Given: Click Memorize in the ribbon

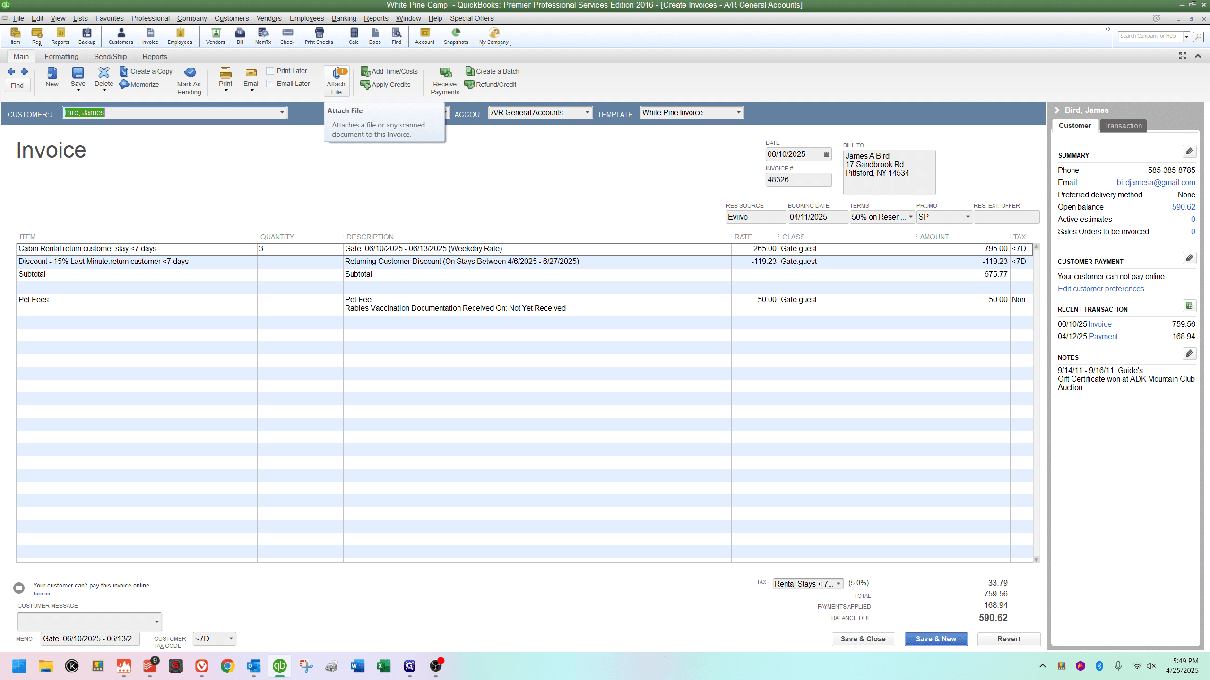Looking at the screenshot, I should 139,85.
